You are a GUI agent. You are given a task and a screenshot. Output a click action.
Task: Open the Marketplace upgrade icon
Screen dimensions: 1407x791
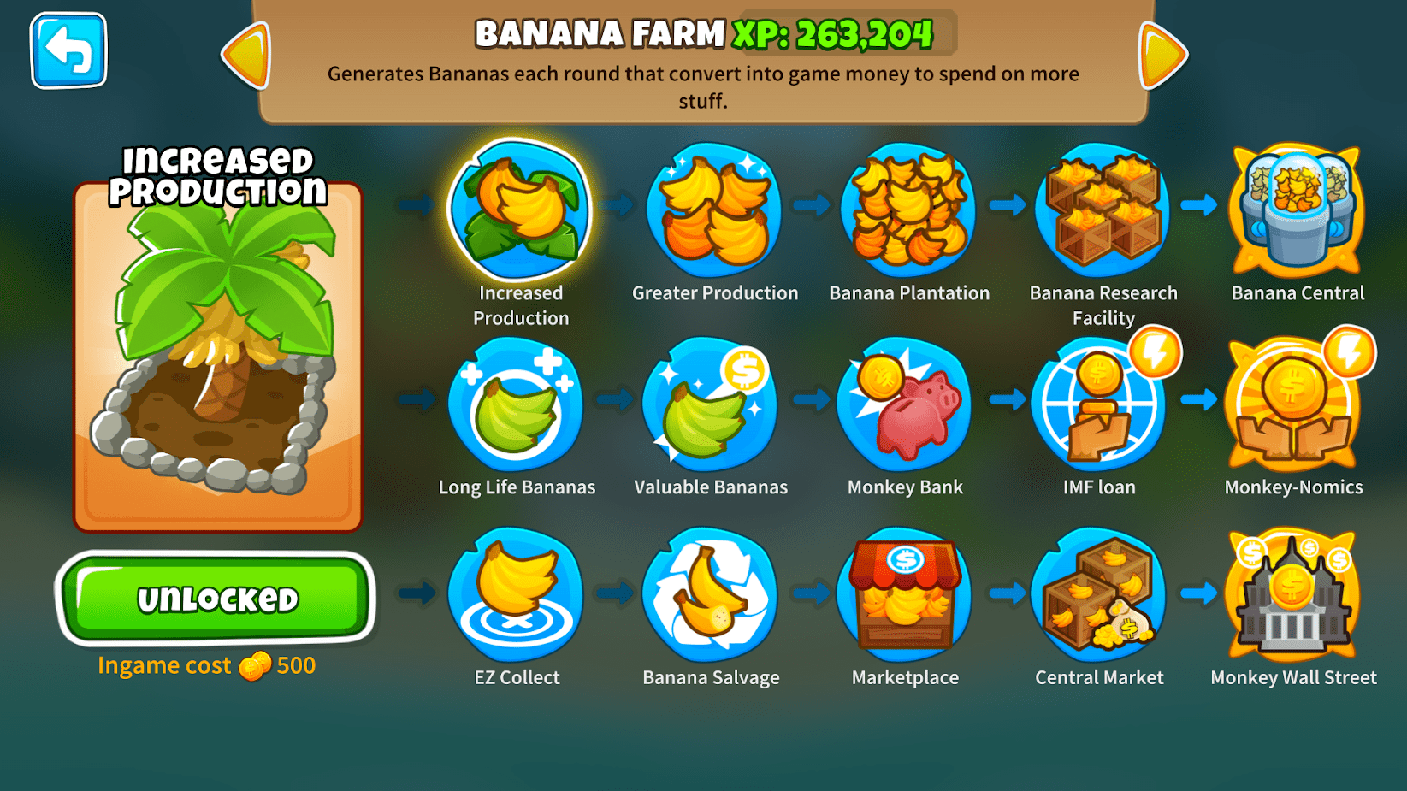click(904, 595)
